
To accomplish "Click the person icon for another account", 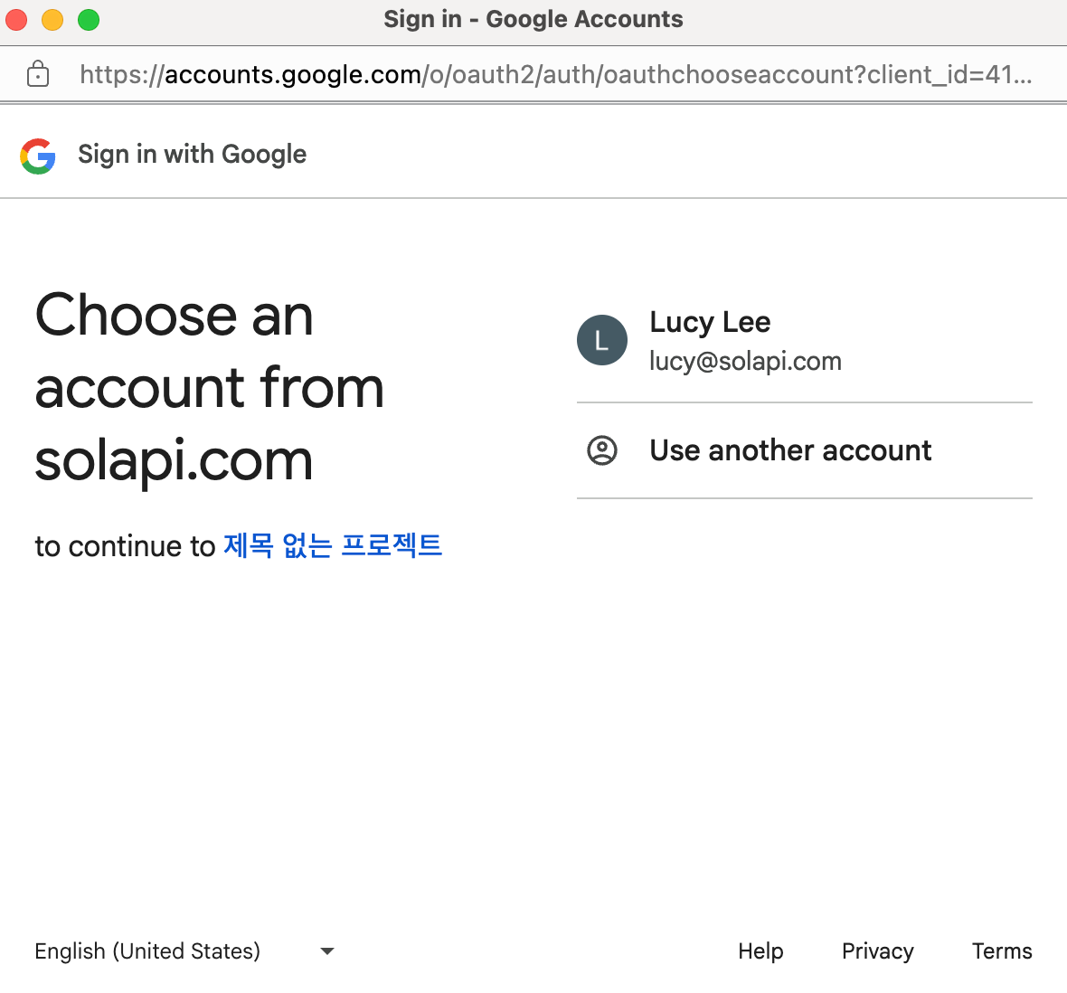I will (602, 450).
